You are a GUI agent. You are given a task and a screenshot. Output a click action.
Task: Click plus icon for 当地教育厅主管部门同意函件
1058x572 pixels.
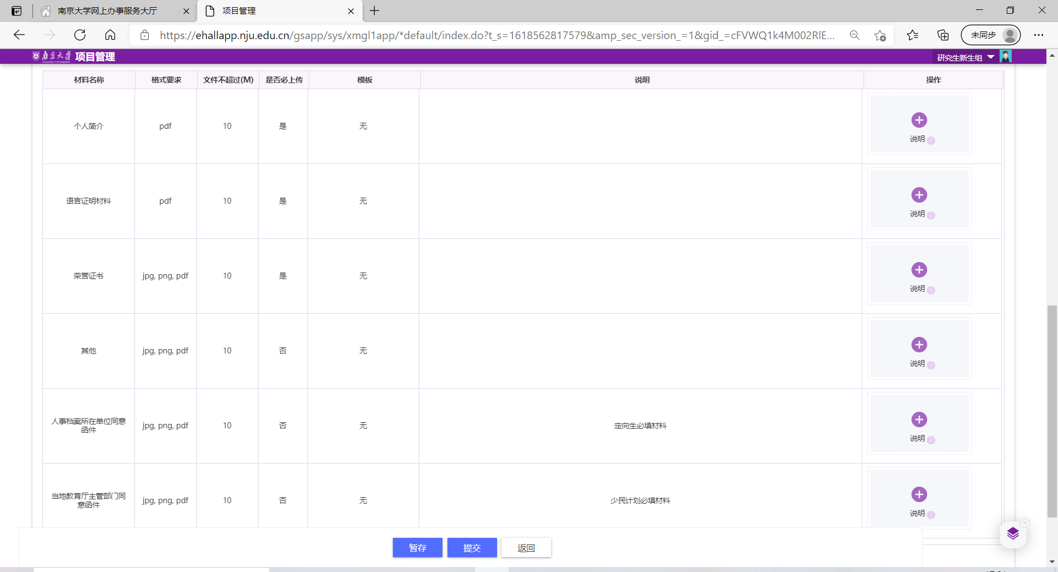[919, 494]
